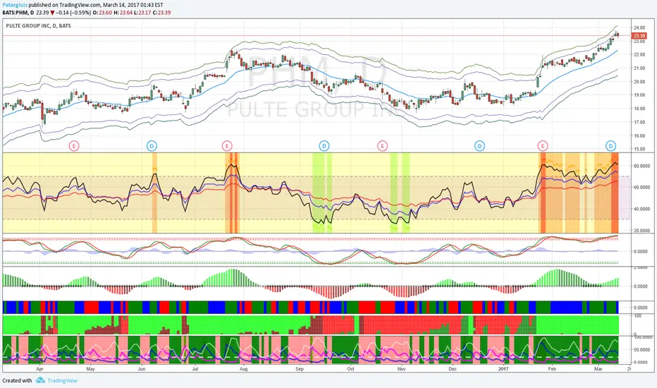Click the earnings marker E in late October
This screenshot has width=657, height=388.
tap(382, 146)
